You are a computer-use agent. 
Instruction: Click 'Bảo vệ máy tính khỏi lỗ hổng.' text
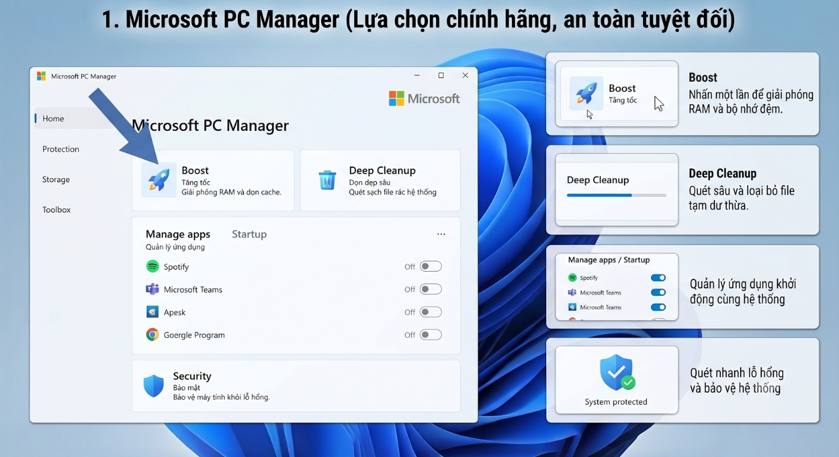coord(222,397)
